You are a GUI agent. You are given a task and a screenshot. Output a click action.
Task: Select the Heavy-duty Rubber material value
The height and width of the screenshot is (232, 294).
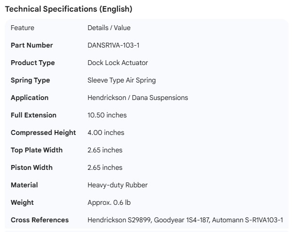click(x=117, y=185)
